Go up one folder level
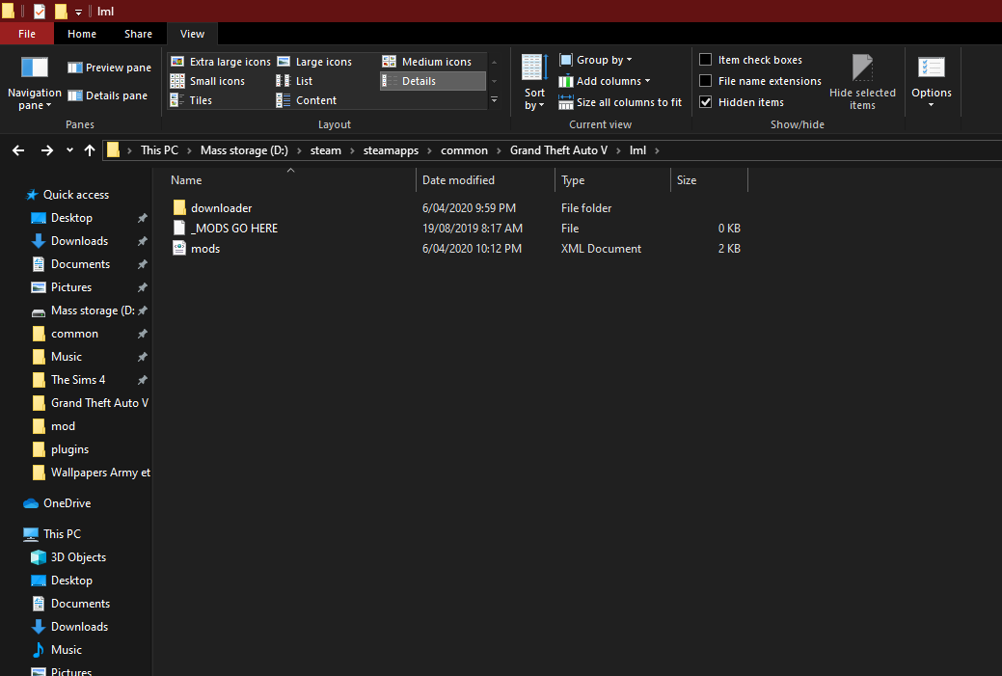Image resolution: width=1002 pixels, height=676 pixels. click(90, 150)
